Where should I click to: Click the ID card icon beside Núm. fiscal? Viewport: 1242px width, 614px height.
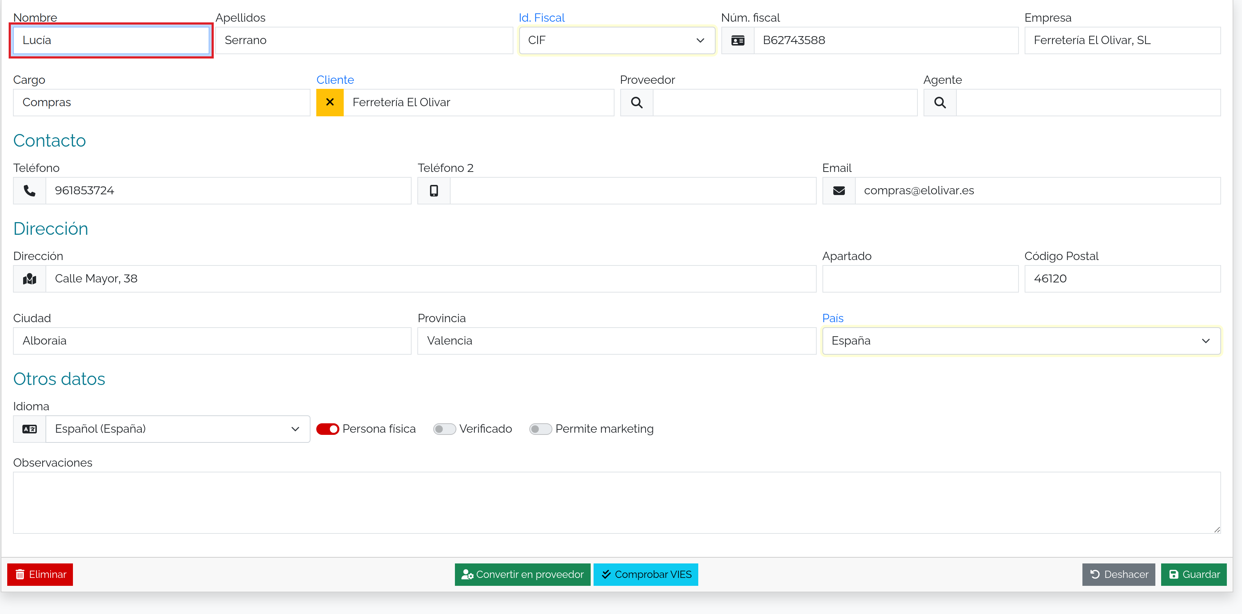(738, 40)
